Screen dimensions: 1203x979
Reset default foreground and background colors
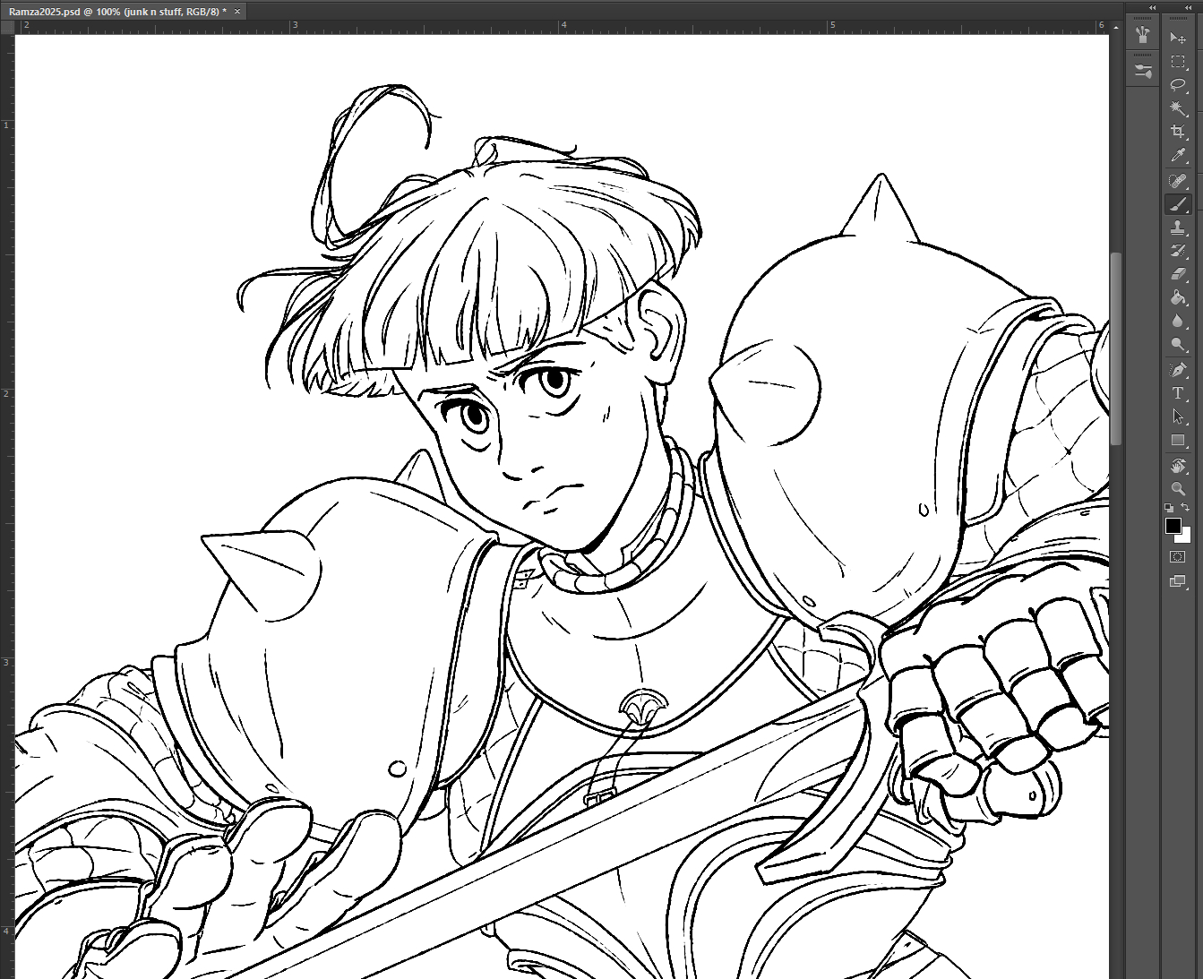tap(1169, 508)
